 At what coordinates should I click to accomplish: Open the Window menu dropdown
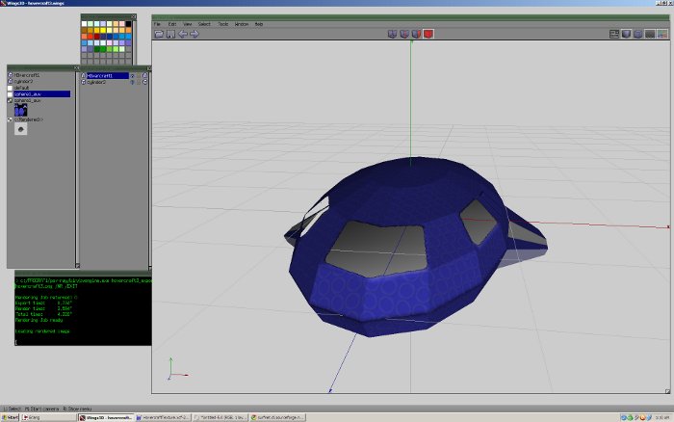(241, 23)
